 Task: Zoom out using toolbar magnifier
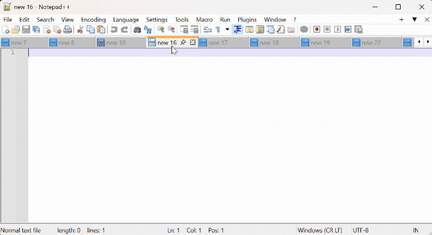pyautogui.click(x=171, y=30)
